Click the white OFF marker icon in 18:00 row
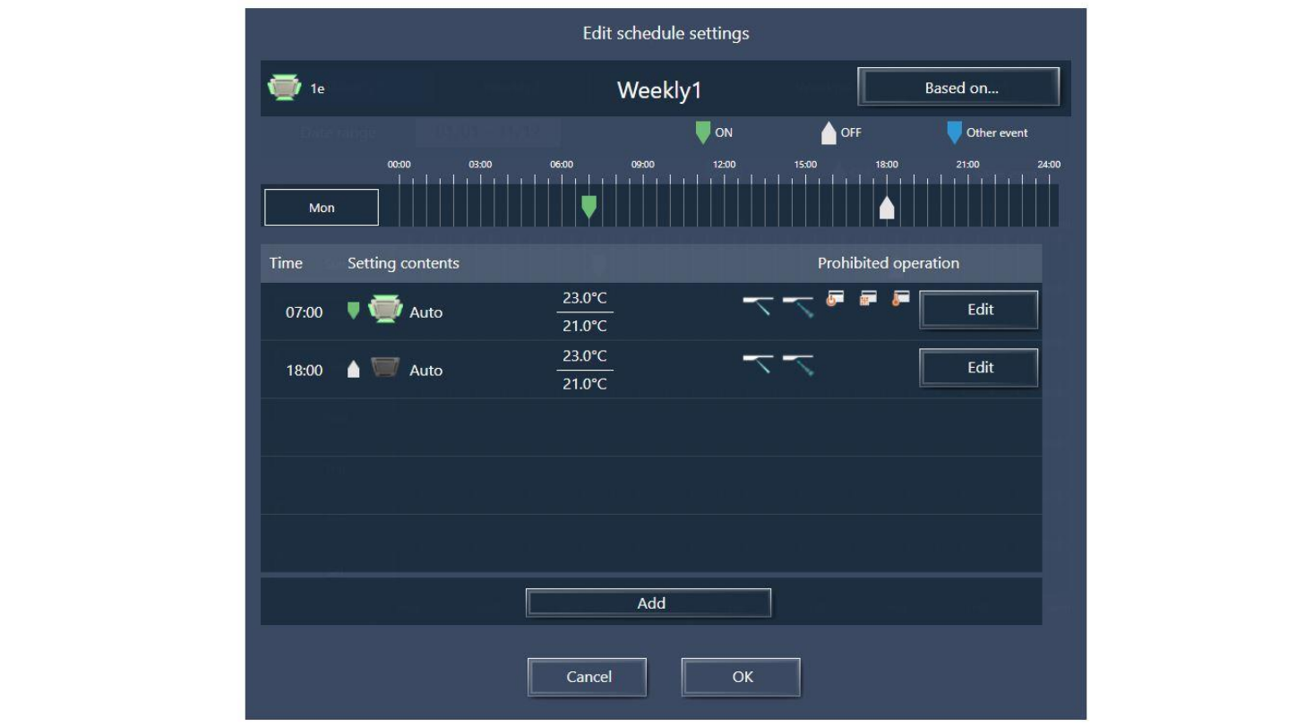Image resolution: width=1297 pixels, height=726 pixels. [353, 369]
